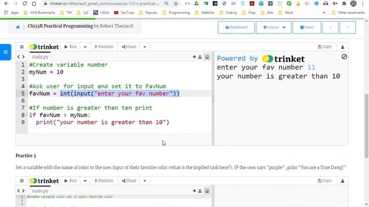Open the first trinket hamburger menu
The width and height of the screenshot is (369, 207).
[22, 47]
